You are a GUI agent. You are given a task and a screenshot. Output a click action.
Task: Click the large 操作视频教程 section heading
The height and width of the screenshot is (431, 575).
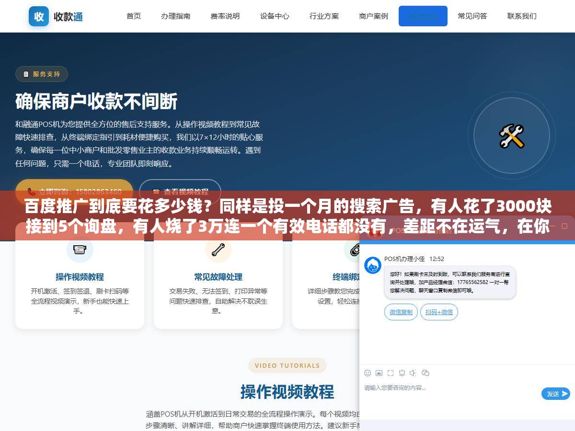[x=287, y=392]
